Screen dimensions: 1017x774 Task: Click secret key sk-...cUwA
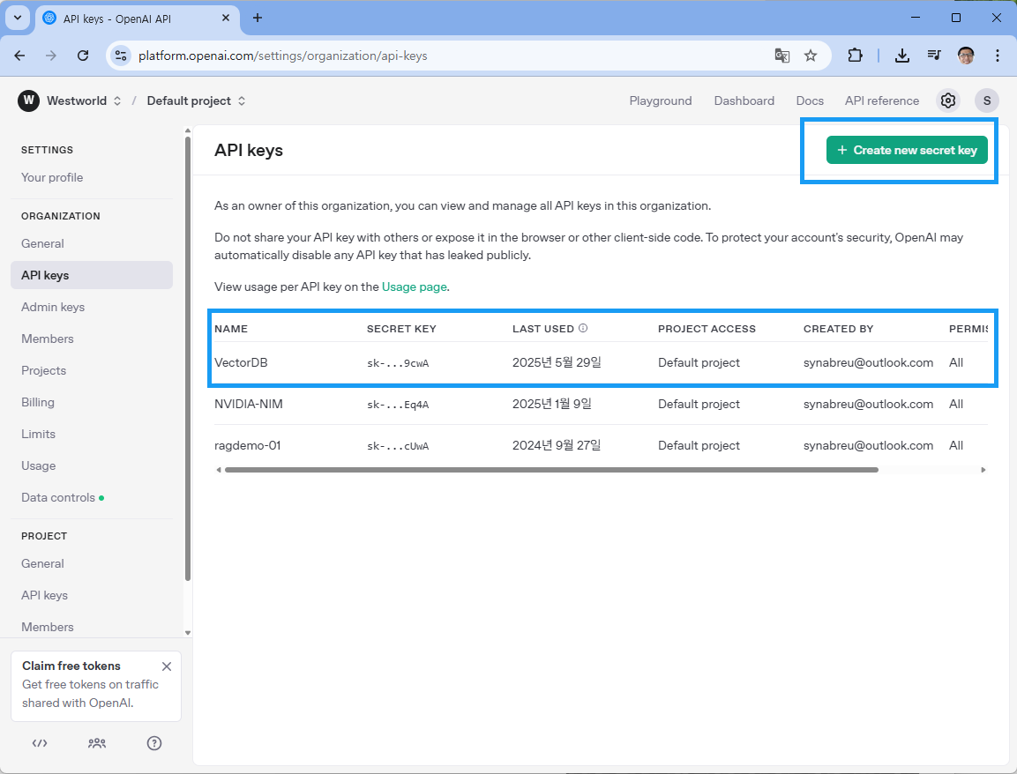tap(398, 447)
